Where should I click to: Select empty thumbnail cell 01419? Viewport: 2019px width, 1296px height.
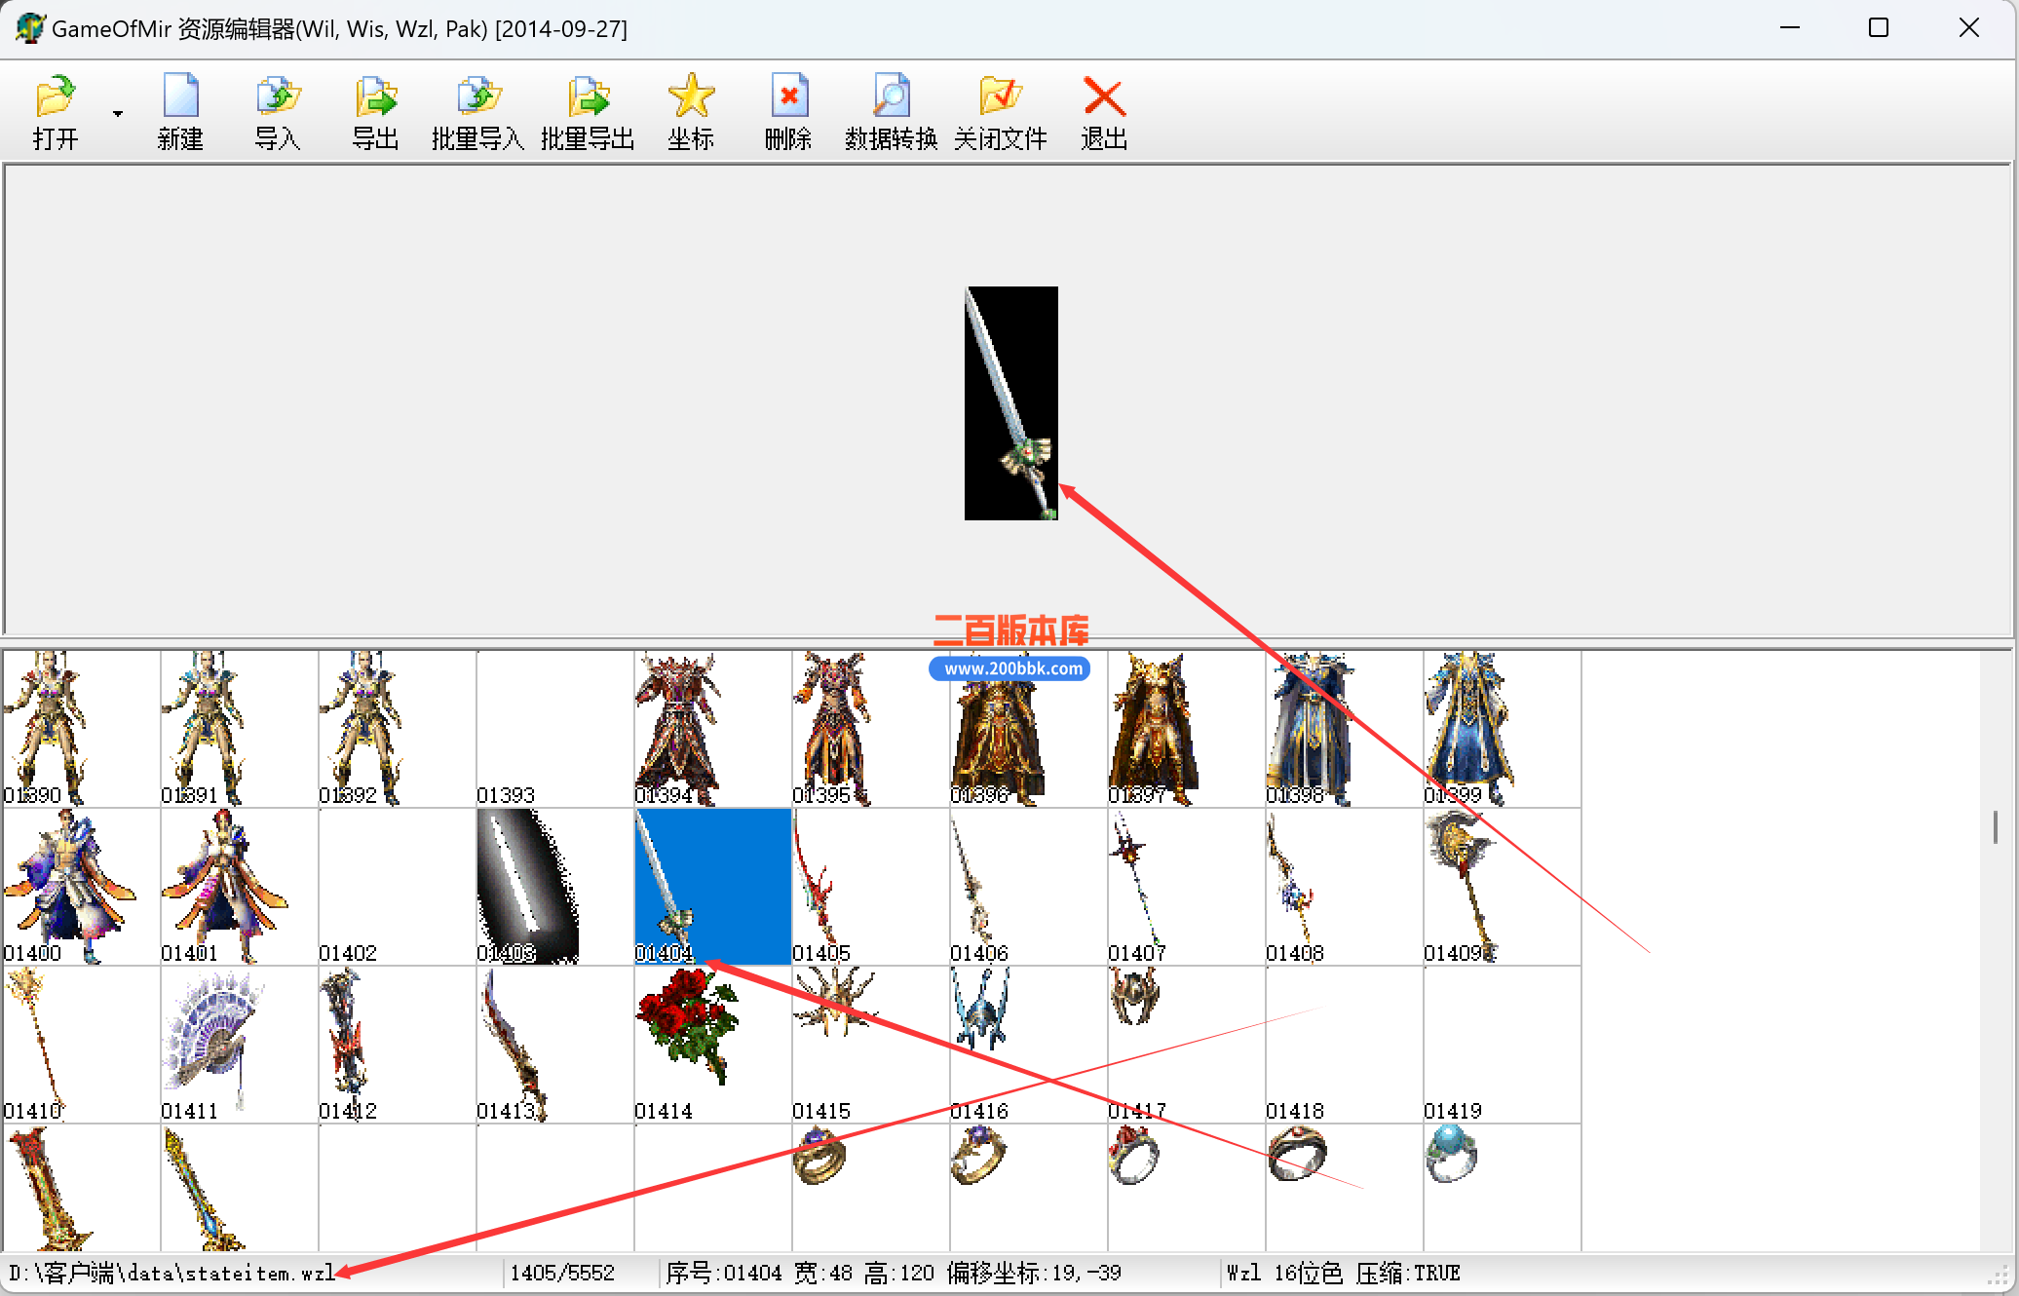click(1503, 1045)
